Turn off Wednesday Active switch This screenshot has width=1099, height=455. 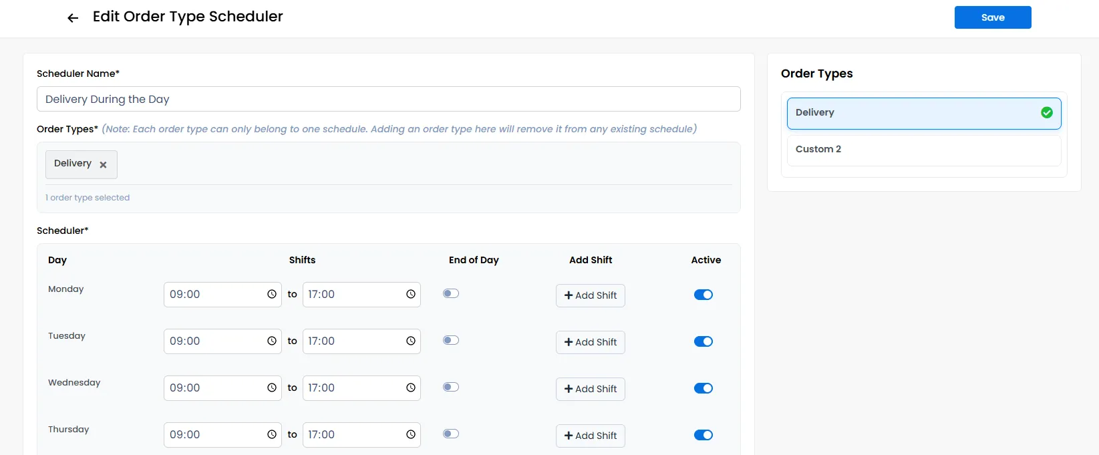703,388
